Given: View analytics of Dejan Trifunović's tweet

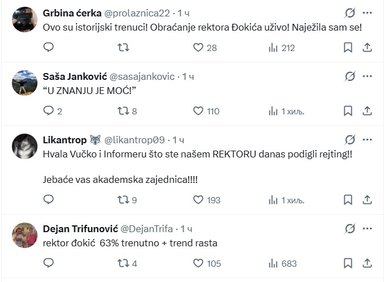Looking at the screenshot, I should click(282, 263).
